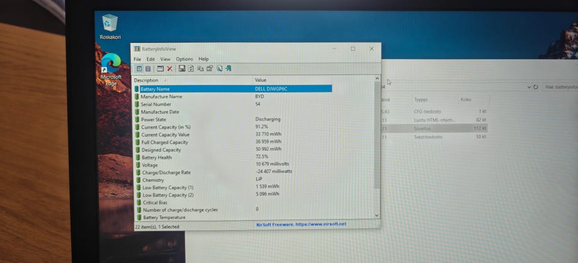The image size is (578, 263).
Task: Select the Full Charged Capacity row
Action: click(234, 142)
